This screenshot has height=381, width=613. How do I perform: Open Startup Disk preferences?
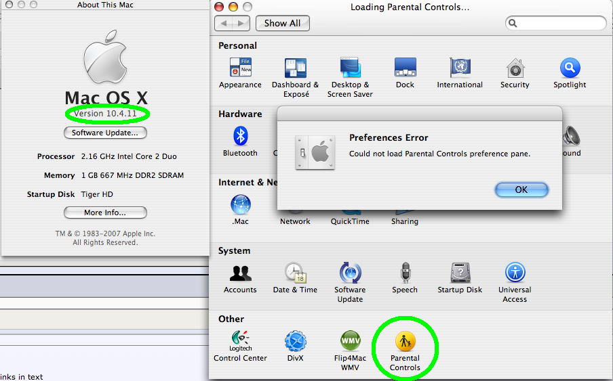coord(460,278)
